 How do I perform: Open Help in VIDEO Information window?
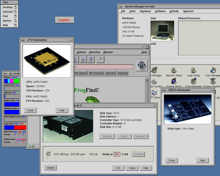[x=202, y=160]
